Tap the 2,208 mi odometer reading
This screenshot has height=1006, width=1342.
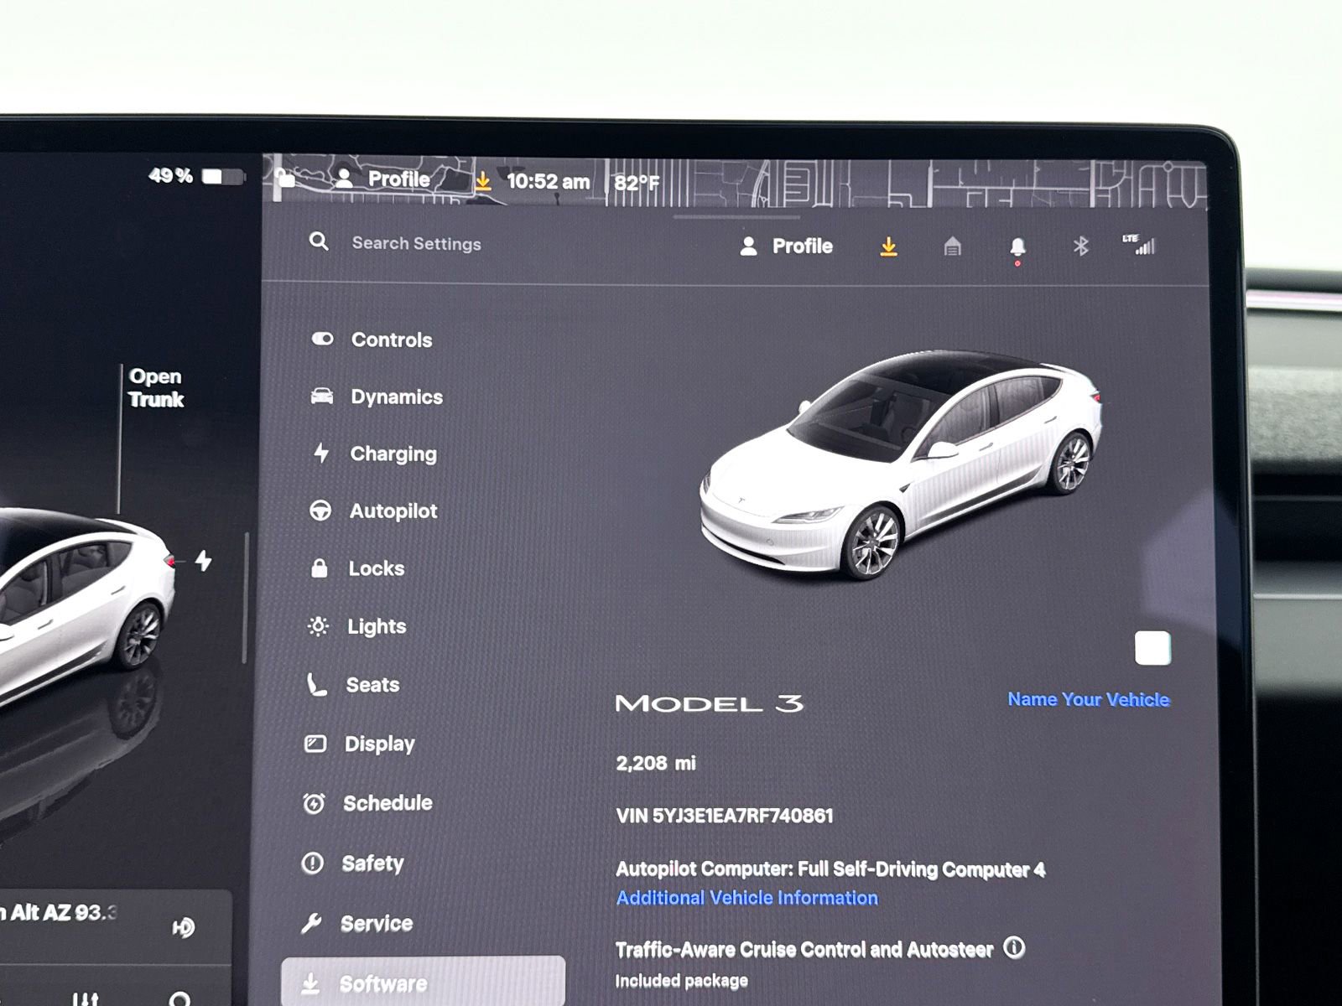tap(656, 763)
